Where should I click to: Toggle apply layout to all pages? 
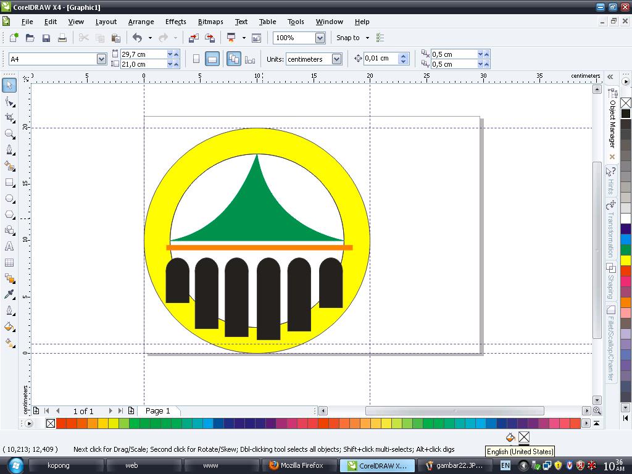(x=234, y=59)
